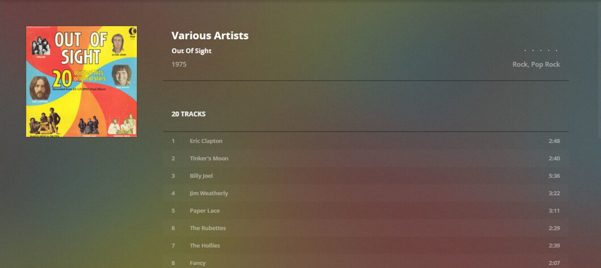
Task: Click the 20 TRACKS heading
Action: click(x=188, y=114)
